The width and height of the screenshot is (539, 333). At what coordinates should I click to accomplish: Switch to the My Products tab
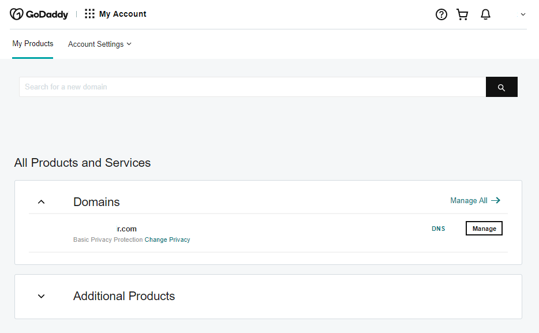pos(33,44)
